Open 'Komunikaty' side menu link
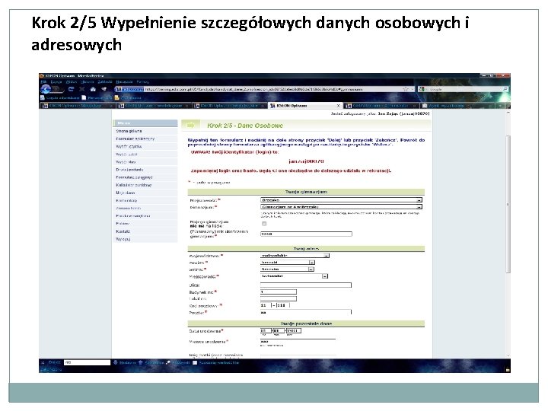This screenshot has width=548, height=411. pos(126,201)
